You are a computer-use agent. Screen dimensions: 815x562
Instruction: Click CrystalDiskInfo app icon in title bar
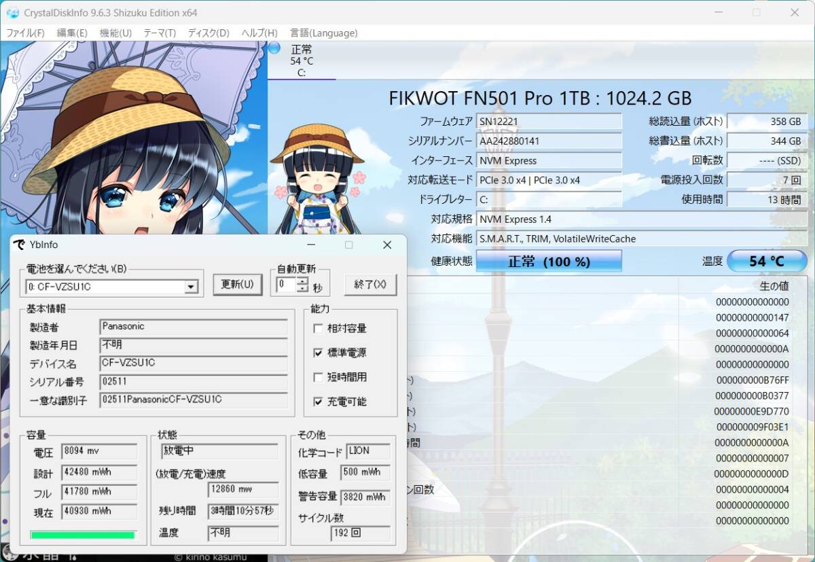coord(12,13)
